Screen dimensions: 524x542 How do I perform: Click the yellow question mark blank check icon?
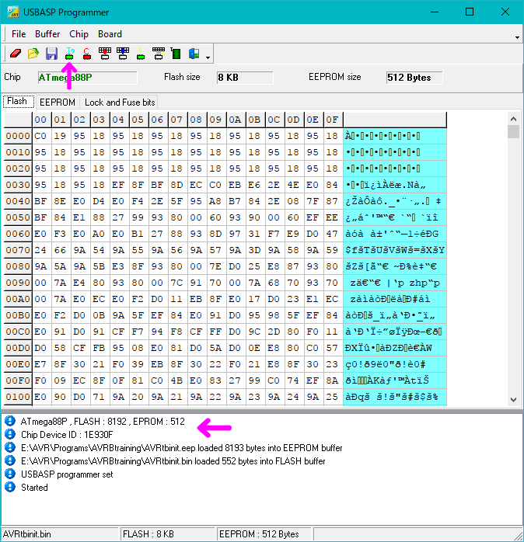141,54
